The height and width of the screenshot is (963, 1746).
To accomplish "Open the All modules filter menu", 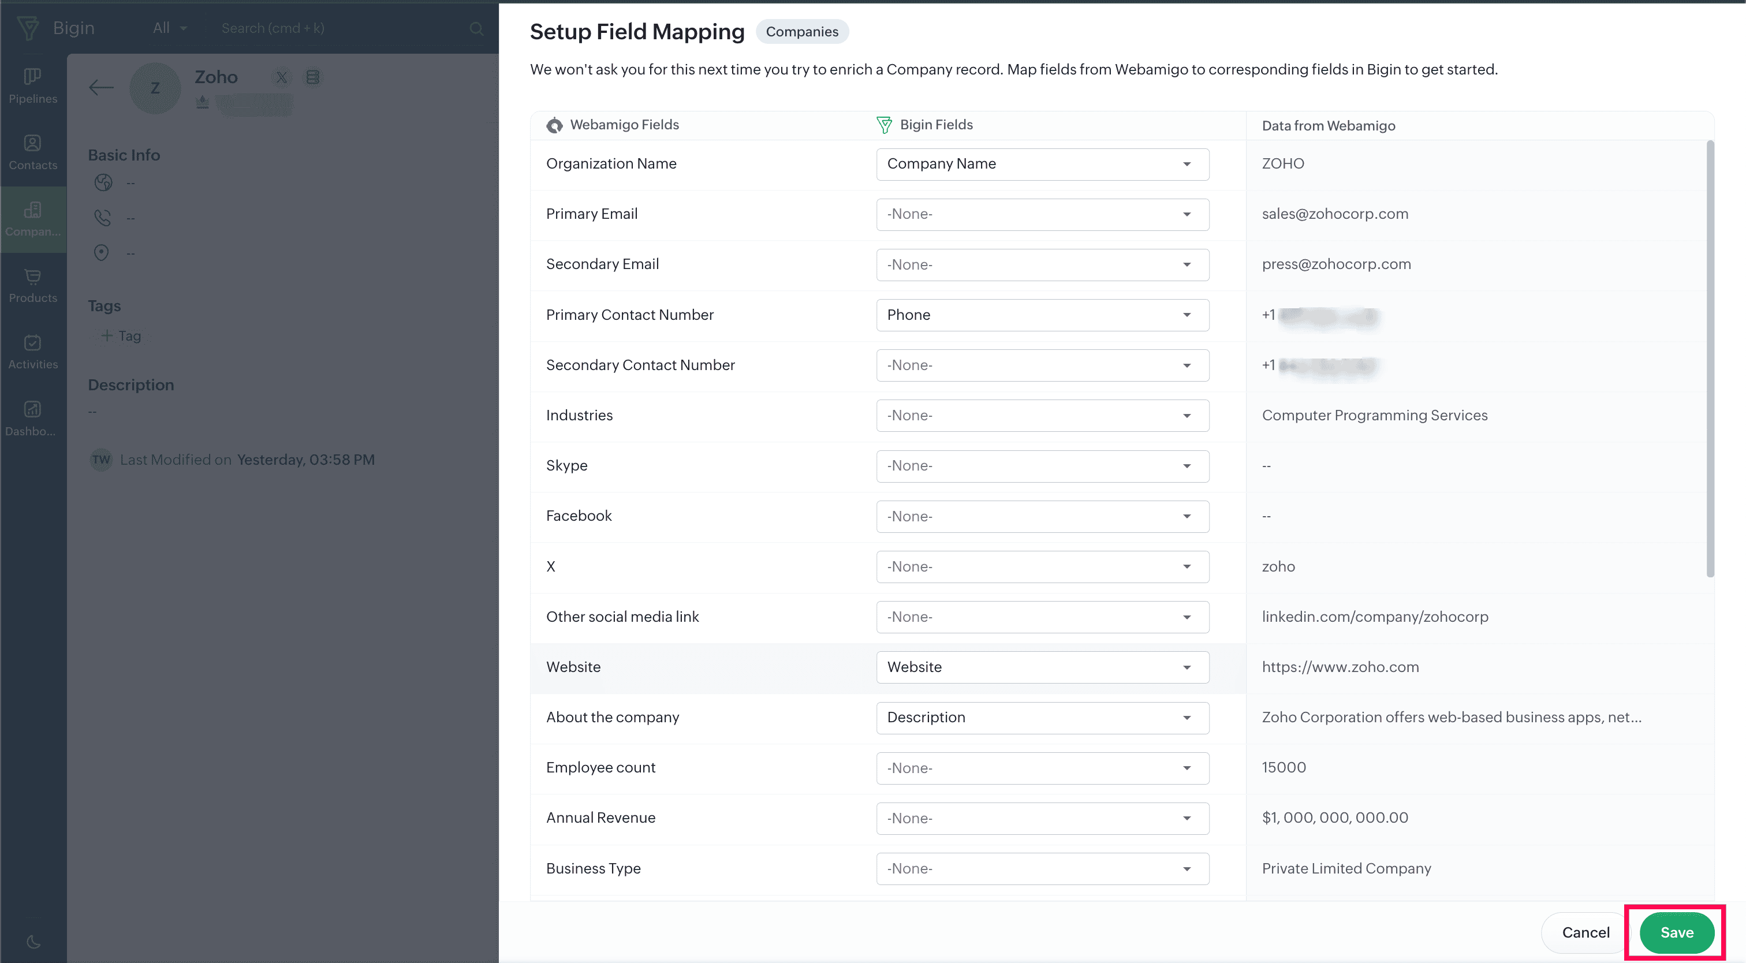I will (169, 28).
